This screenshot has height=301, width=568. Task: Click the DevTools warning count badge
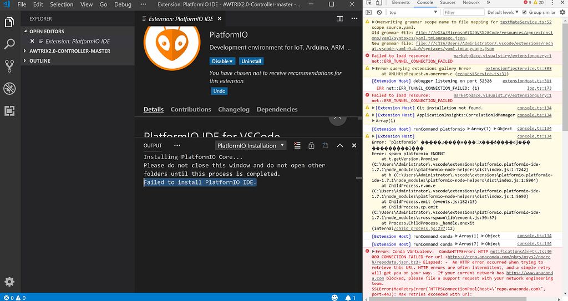click(x=539, y=3)
